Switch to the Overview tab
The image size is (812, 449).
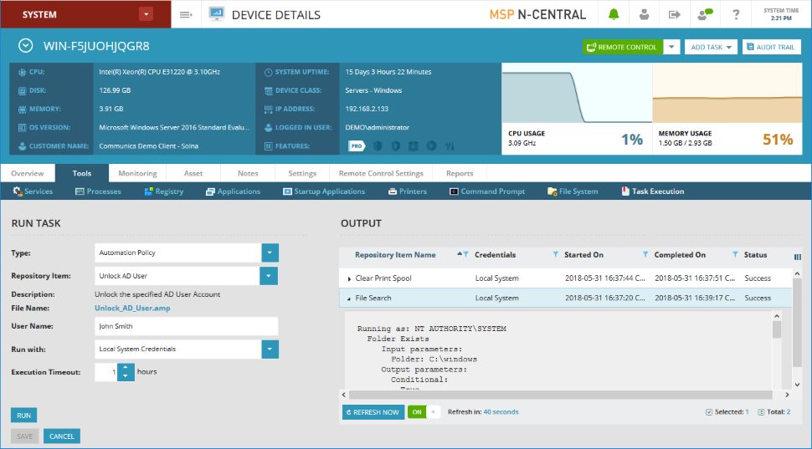(x=28, y=173)
